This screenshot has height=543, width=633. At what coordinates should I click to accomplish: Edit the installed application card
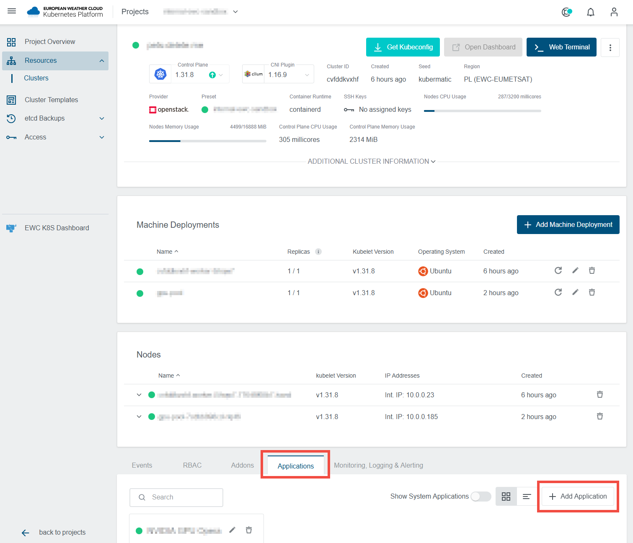[x=233, y=530]
